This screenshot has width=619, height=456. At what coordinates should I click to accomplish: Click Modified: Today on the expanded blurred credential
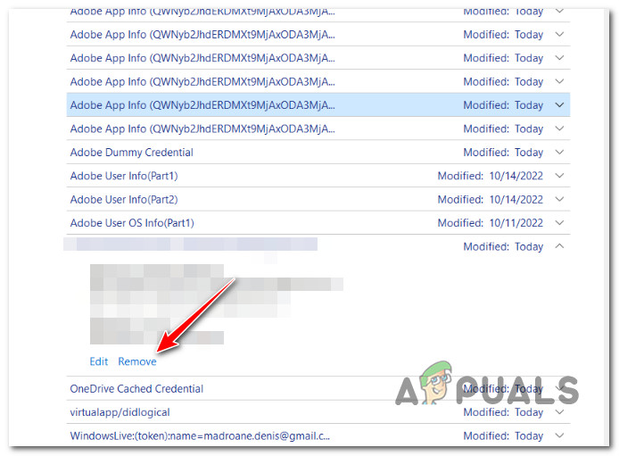click(503, 246)
